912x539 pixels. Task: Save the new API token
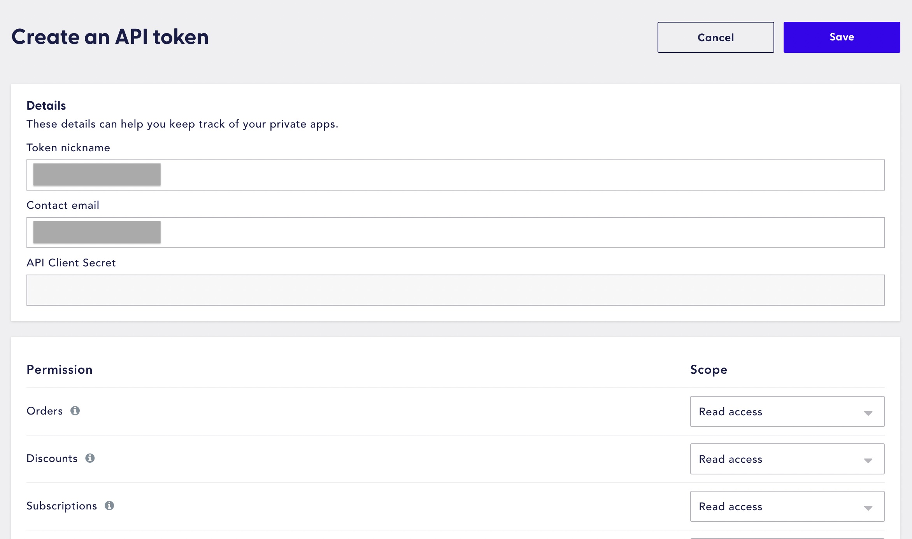click(842, 37)
